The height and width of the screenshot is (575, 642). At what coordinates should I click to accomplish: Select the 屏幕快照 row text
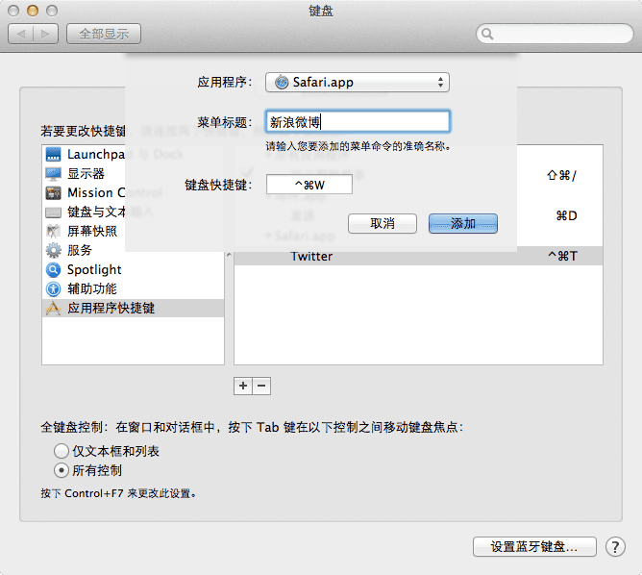click(x=92, y=231)
